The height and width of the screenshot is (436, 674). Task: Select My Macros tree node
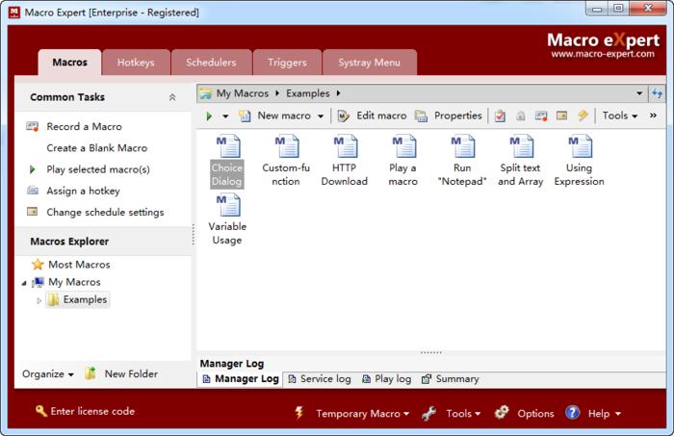74,282
